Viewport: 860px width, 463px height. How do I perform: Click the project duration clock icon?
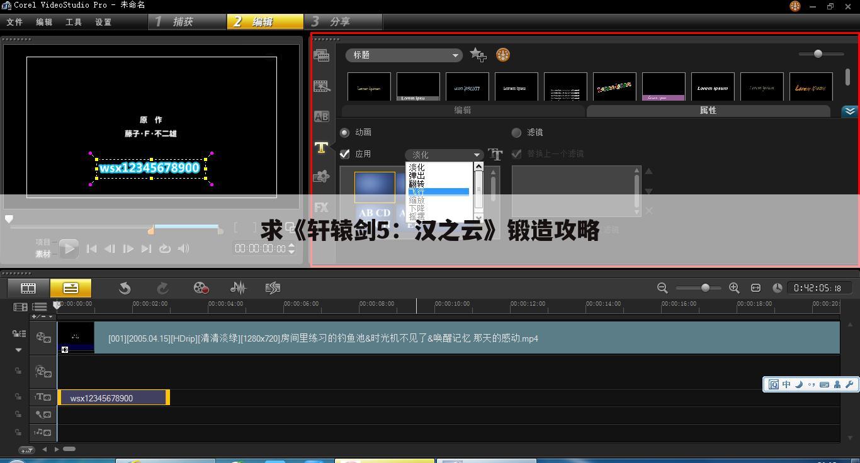(x=778, y=287)
